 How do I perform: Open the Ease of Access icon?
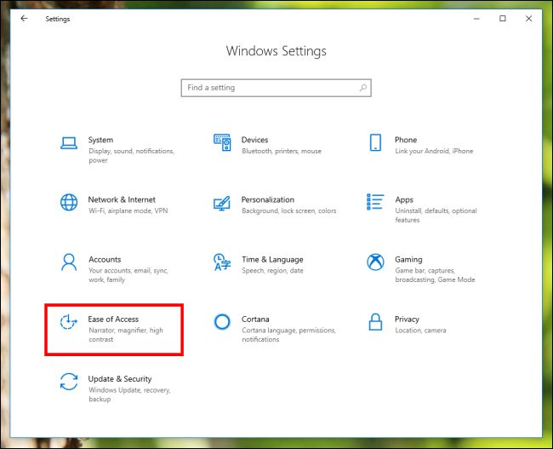[x=68, y=322]
